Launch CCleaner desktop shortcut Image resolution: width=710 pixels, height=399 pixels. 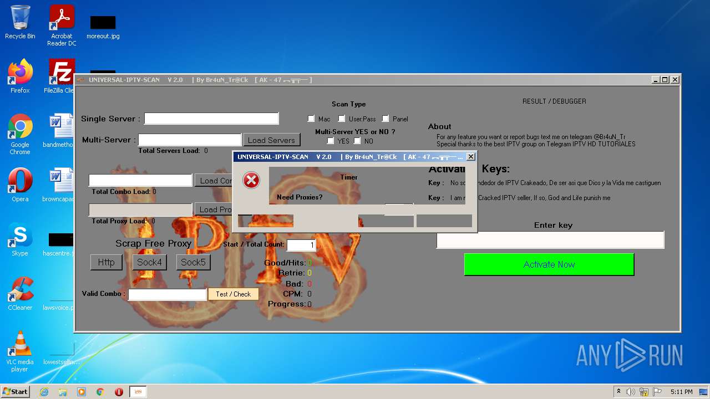click(x=20, y=293)
